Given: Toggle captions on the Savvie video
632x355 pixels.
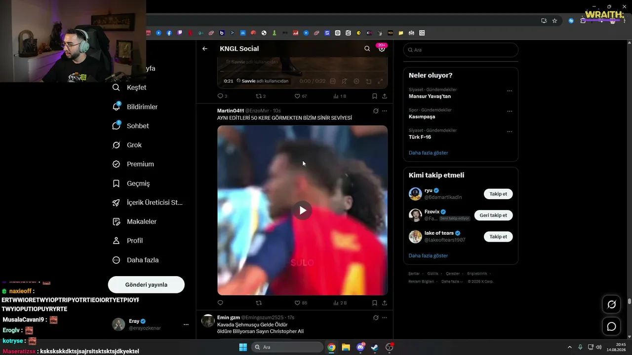Looking at the screenshot, I should pyautogui.click(x=333, y=81).
